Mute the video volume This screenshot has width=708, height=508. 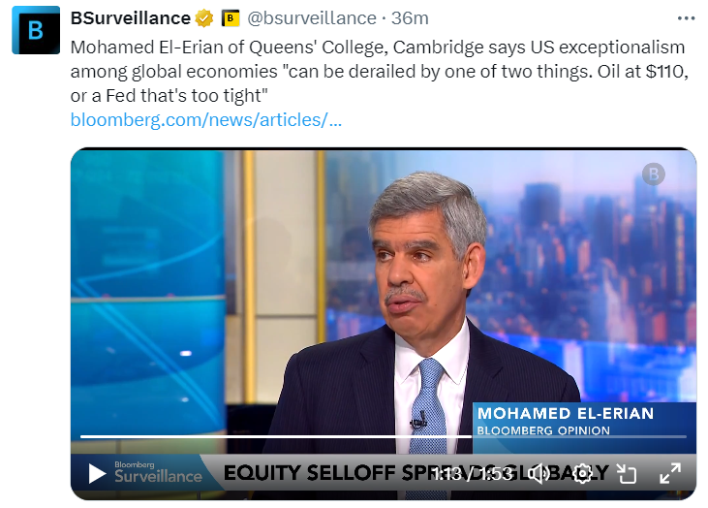[x=539, y=473]
